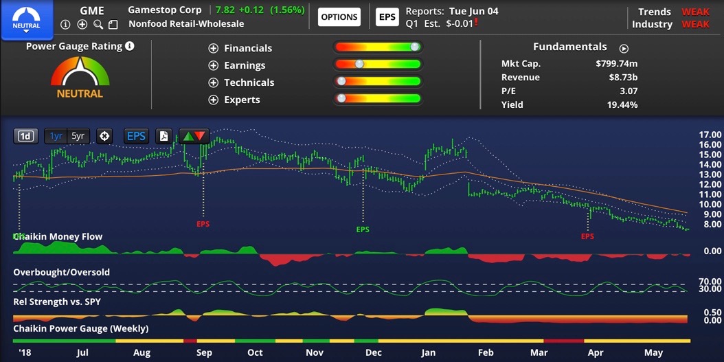Toggle the blue EPS chart overlay button
Image resolution: width=724 pixels, height=362 pixels.
click(136, 136)
